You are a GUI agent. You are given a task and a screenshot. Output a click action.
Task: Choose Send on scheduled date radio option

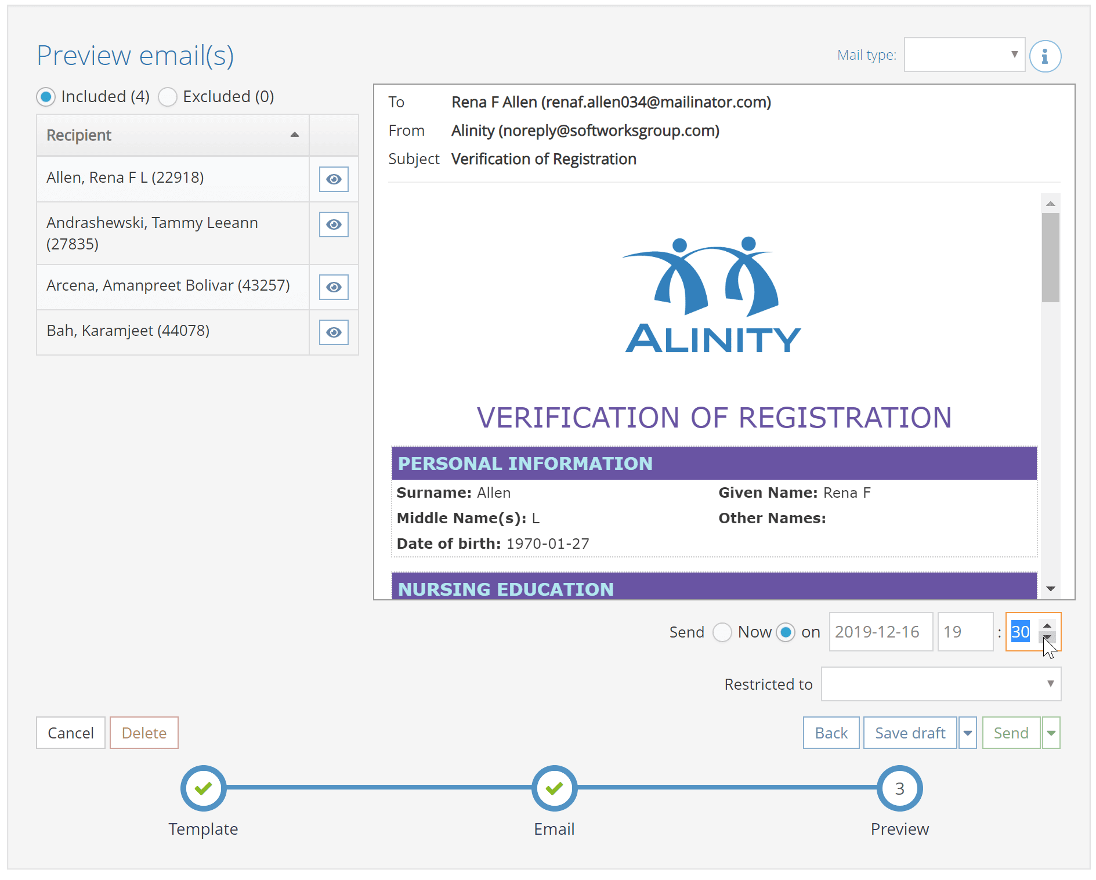click(x=786, y=632)
